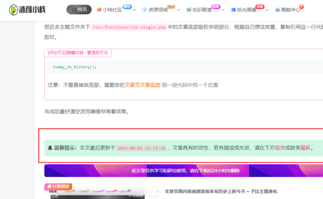Open the related article thumbnail image
323x199 pixels.
point(101,191)
